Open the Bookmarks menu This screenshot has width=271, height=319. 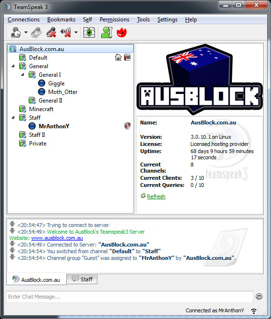tap(61, 20)
